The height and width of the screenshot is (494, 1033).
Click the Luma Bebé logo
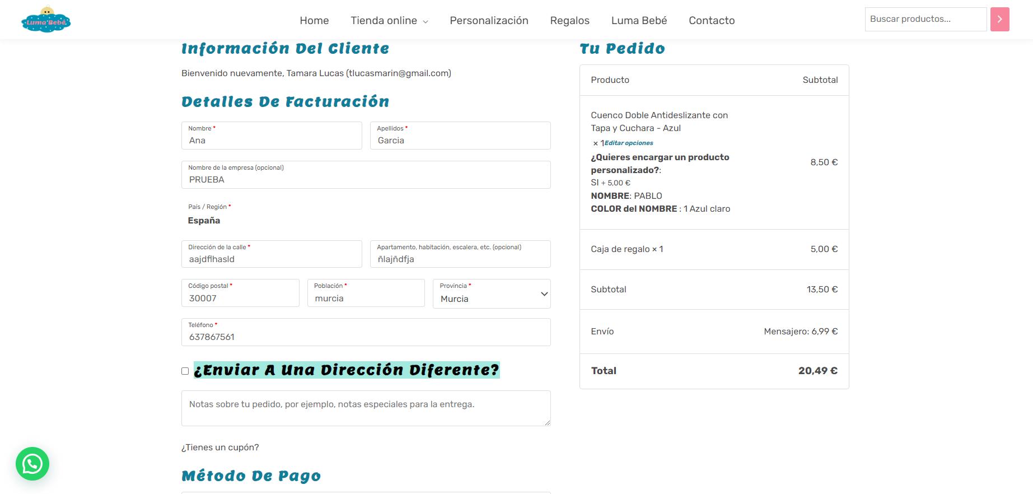tap(46, 20)
